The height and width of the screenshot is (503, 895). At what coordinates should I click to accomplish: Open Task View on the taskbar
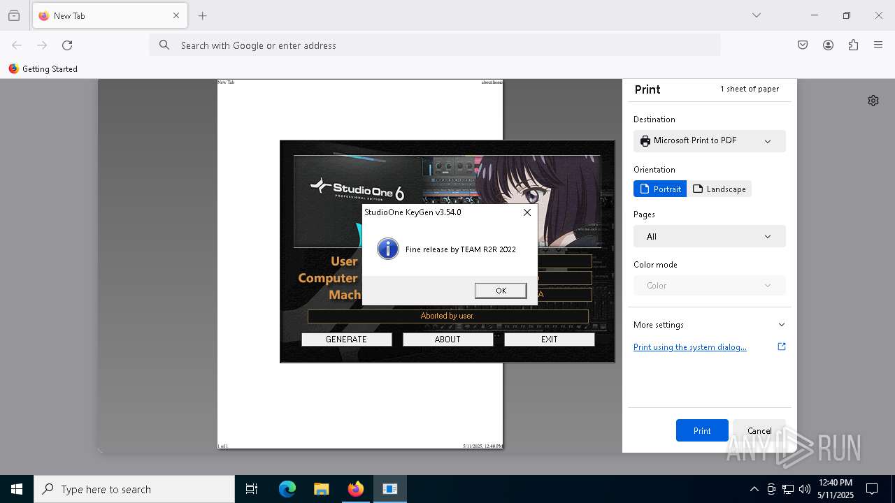[x=252, y=489]
